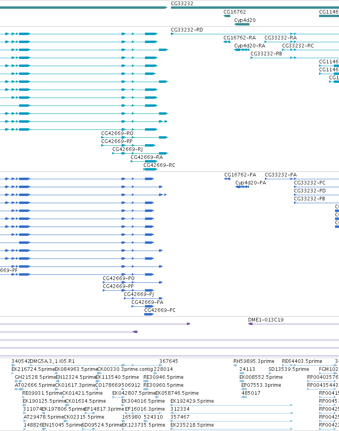The width and height of the screenshot is (339, 431).
Task: Select EST RE30946.5prime
Action: 163,377
